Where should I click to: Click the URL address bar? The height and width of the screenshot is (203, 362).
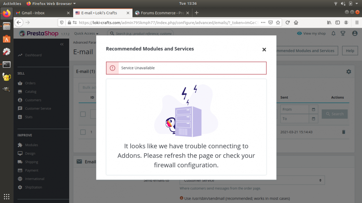pyautogui.click(x=169, y=22)
